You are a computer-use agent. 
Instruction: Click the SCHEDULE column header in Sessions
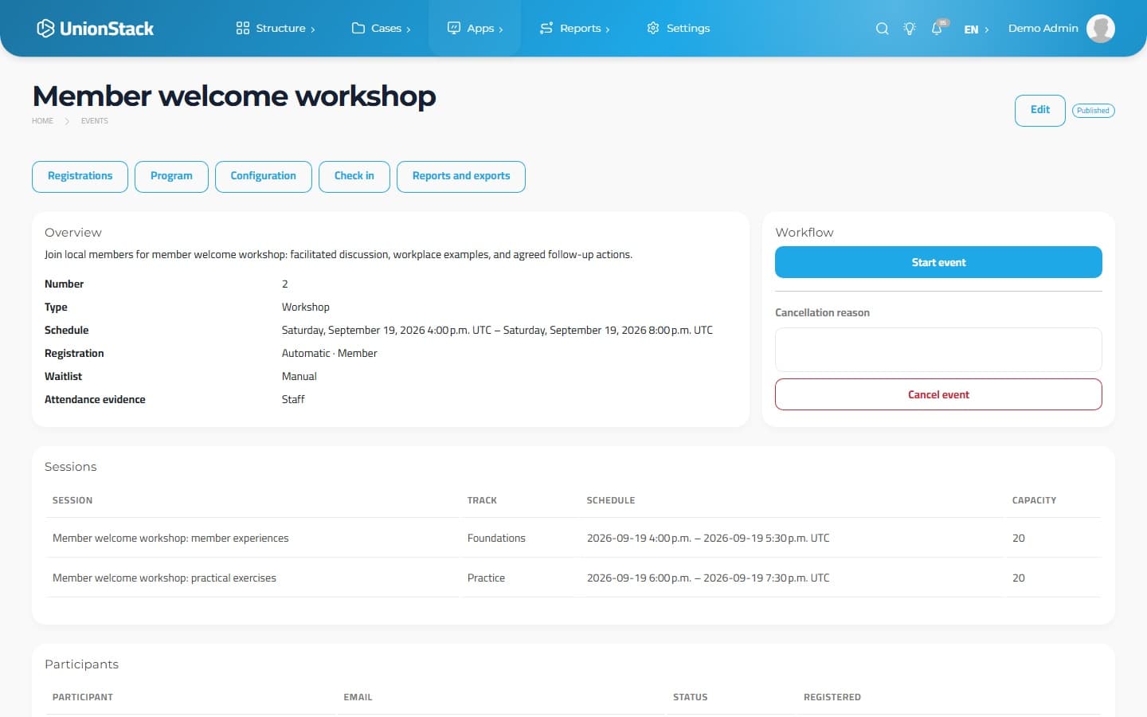pyautogui.click(x=611, y=500)
